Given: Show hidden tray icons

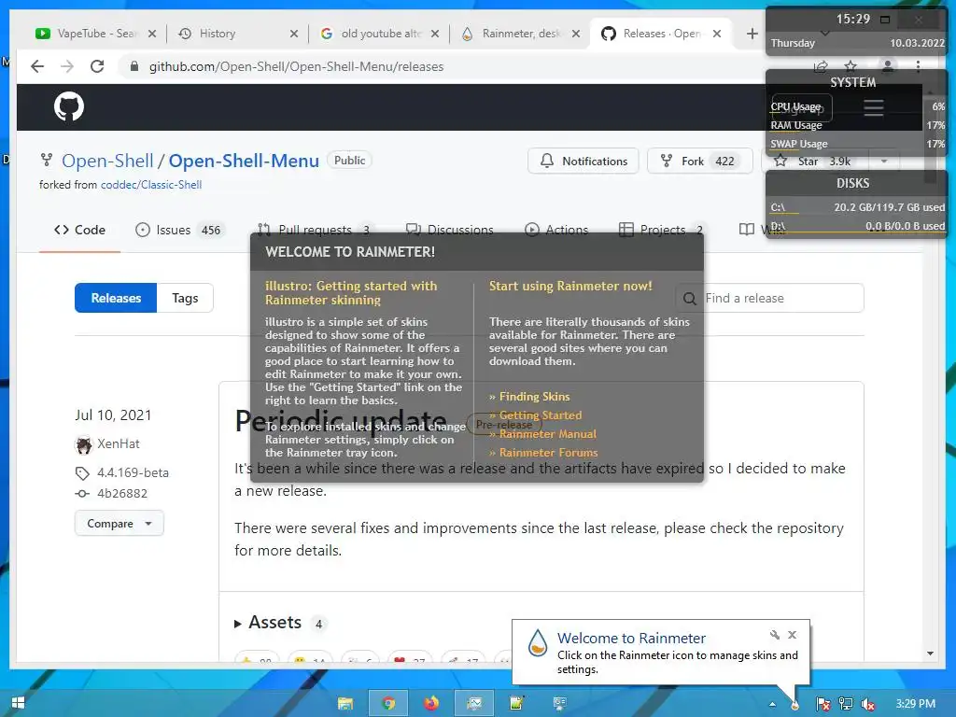Looking at the screenshot, I should [x=772, y=704].
